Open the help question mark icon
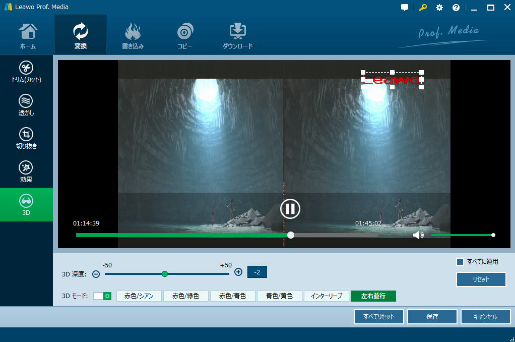Image resolution: width=515 pixels, height=342 pixels. tap(456, 8)
